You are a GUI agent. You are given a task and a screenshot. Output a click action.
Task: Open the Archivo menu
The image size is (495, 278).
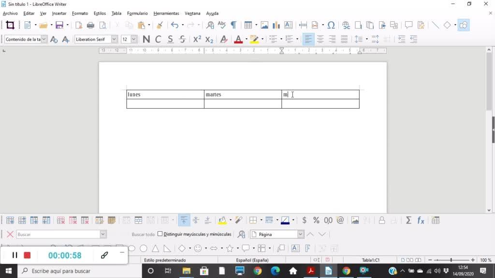[10, 13]
